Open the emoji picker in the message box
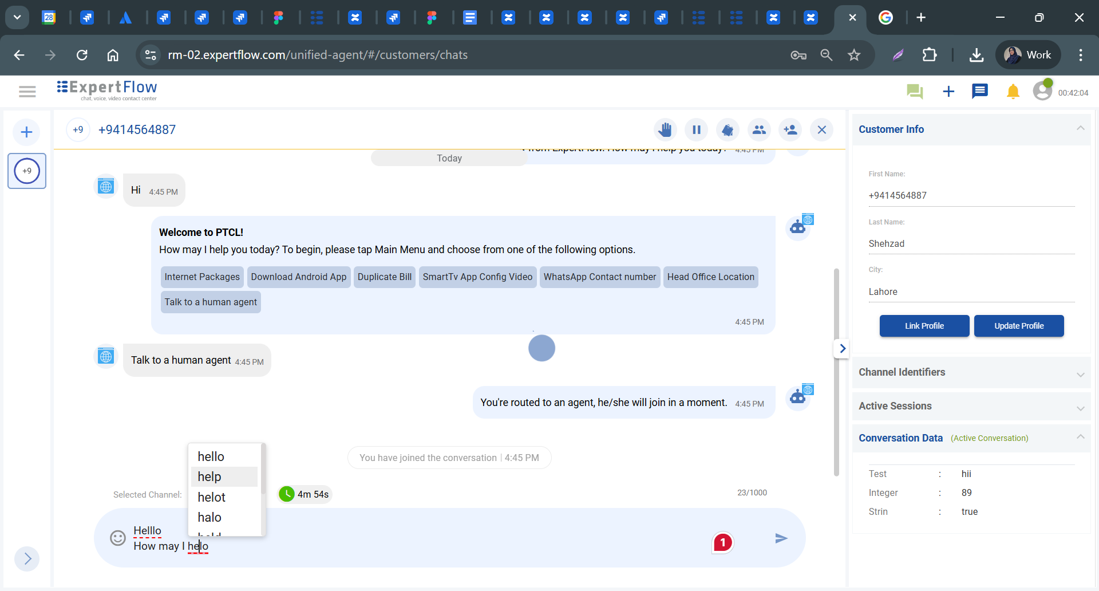This screenshot has width=1099, height=591. (x=117, y=538)
